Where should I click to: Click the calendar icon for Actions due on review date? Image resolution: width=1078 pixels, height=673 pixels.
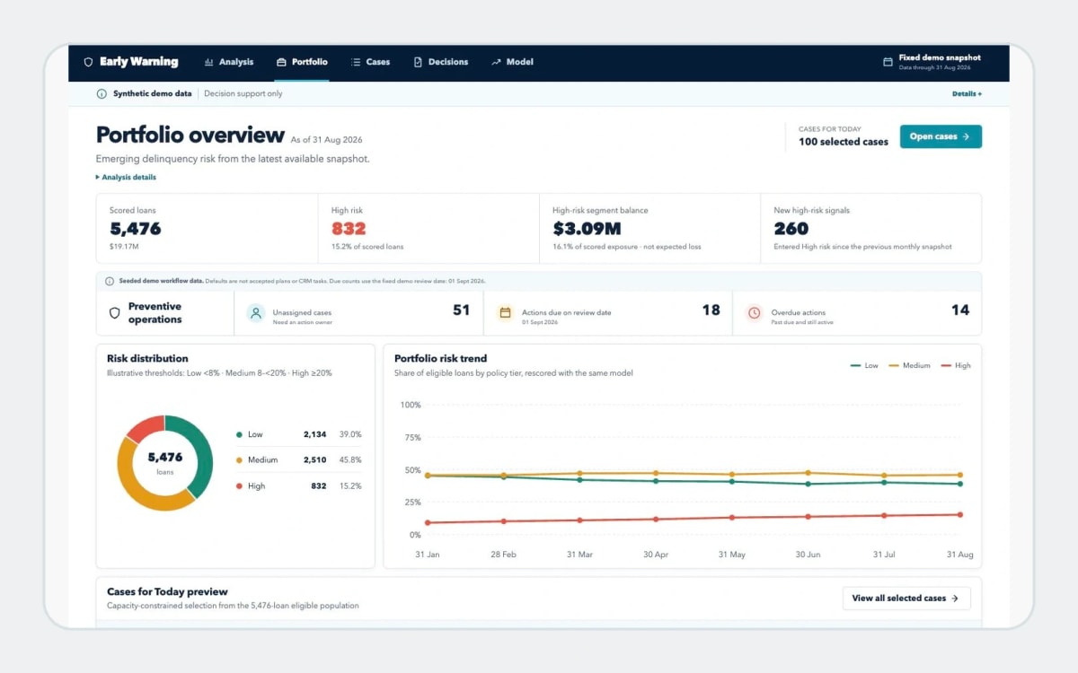[505, 313]
